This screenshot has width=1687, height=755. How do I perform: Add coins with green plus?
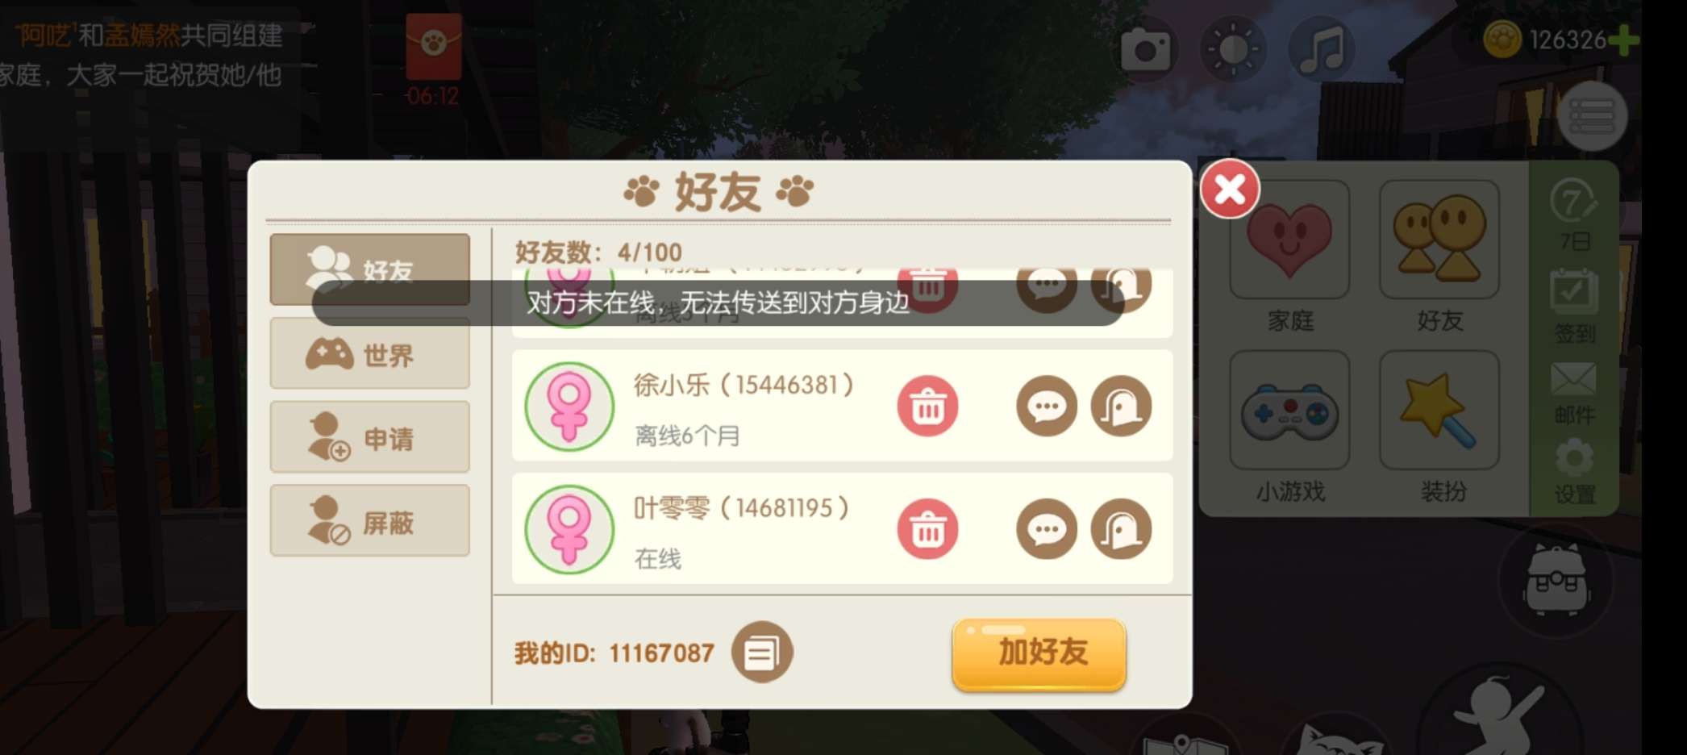(x=1622, y=40)
